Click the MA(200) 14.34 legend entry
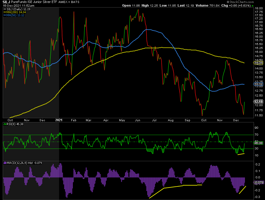Screen dimensions: 265x200 coord(15,12)
